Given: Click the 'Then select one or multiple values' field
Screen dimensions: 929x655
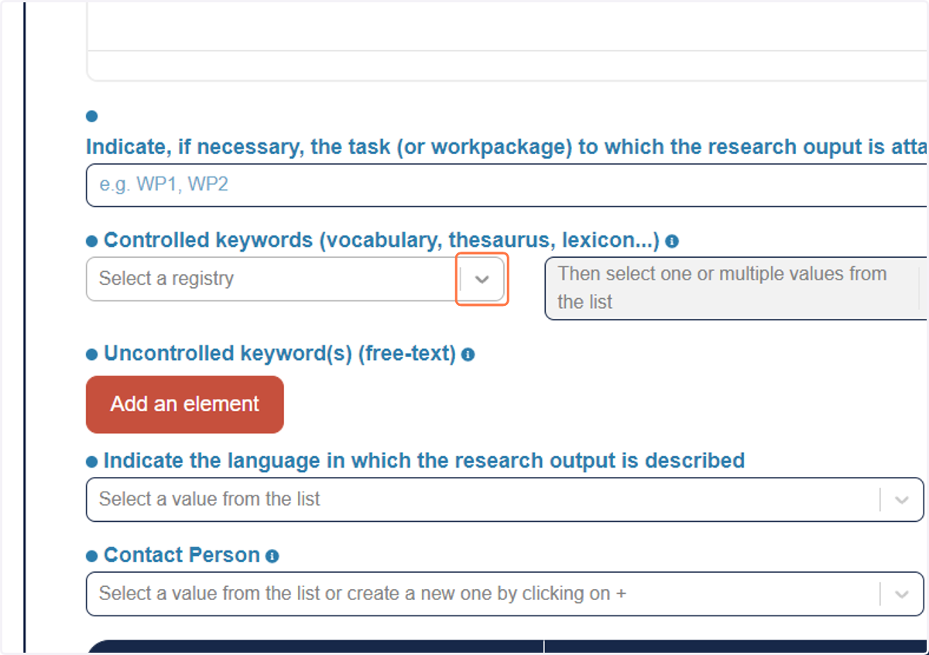Looking at the screenshot, I should coord(736,288).
